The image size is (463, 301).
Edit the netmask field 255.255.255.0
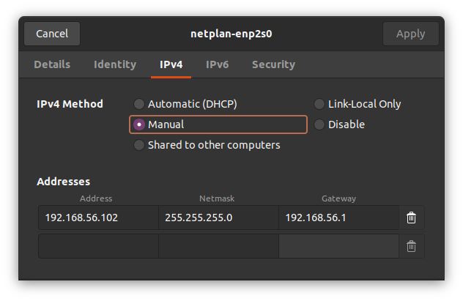point(218,218)
